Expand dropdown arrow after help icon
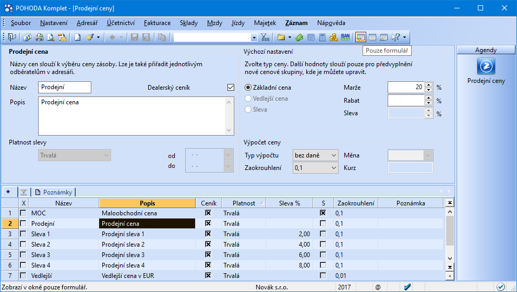The width and height of the screenshot is (517, 292). pos(404,37)
